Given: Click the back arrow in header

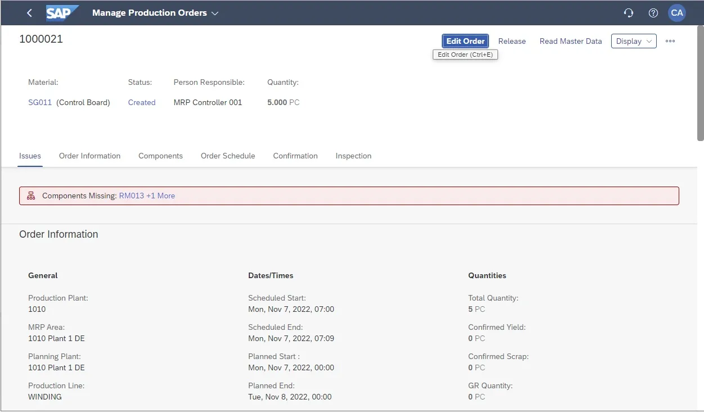Looking at the screenshot, I should coord(29,13).
